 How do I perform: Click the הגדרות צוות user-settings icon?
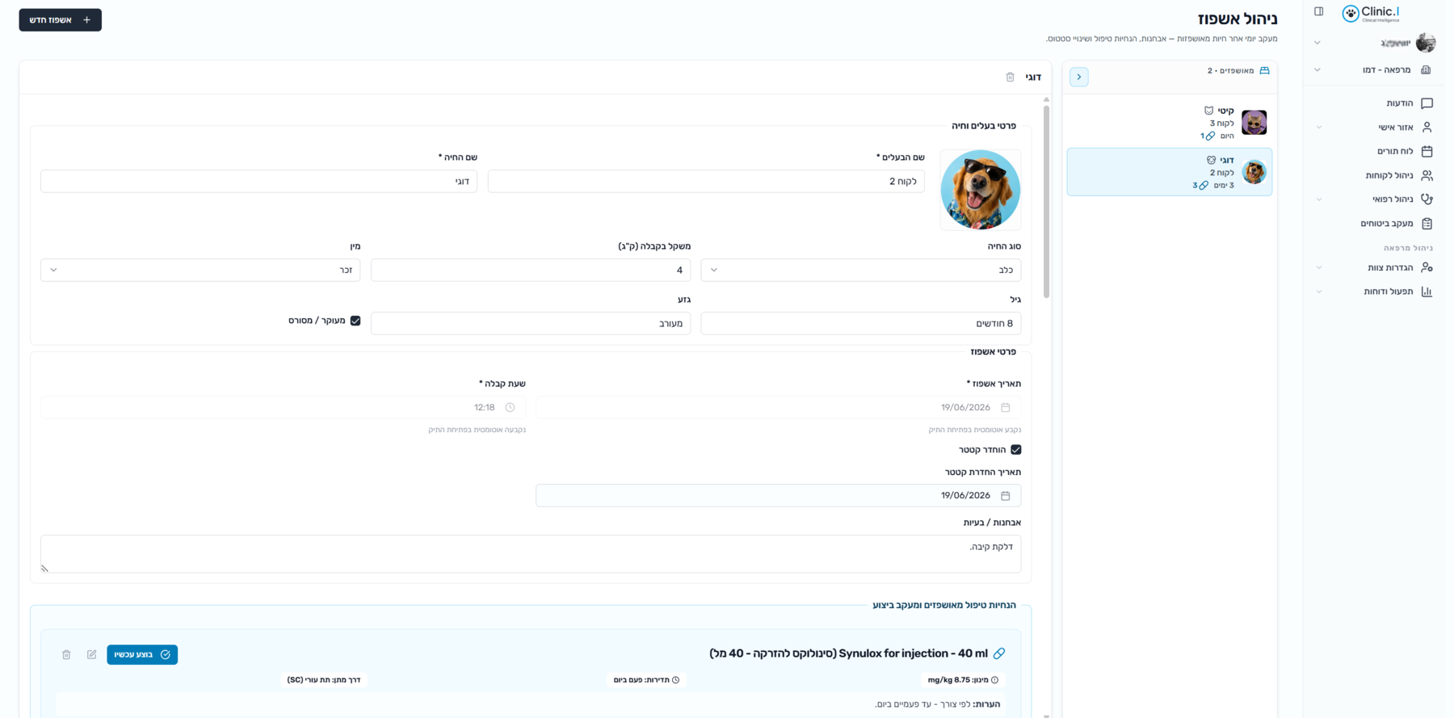pyautogui.click(x=1427, y=267)
